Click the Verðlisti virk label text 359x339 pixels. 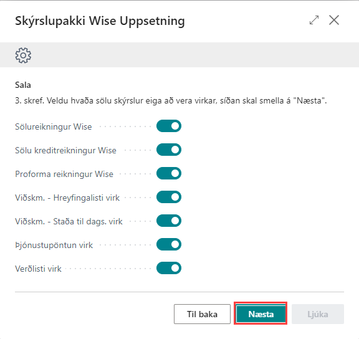pyautogui.click(x=38, y=269)
